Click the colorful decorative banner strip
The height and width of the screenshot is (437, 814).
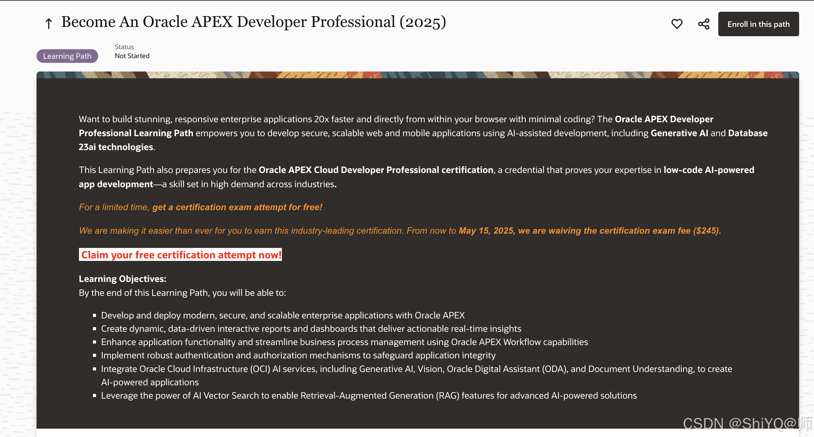click(x=417, y=75)
